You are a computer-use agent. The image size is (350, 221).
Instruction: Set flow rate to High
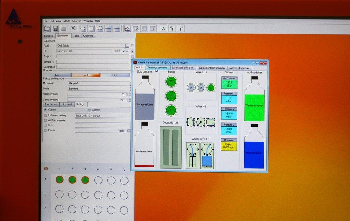(x=115, y=75)
